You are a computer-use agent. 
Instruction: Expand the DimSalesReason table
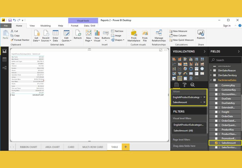(x=211, y=71)
